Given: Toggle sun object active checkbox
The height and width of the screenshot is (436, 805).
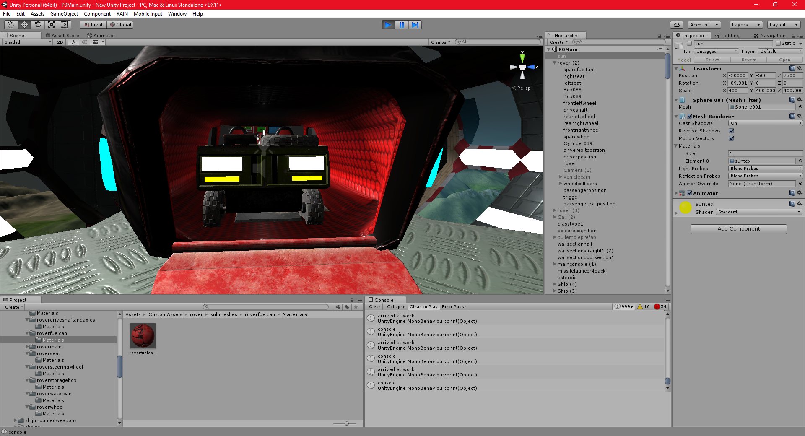Looking at the screenshot, I should (x=689, y=43).
